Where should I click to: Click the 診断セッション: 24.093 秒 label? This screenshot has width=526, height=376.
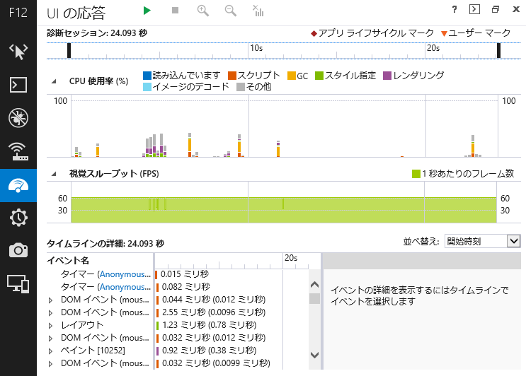coord(97,33)
